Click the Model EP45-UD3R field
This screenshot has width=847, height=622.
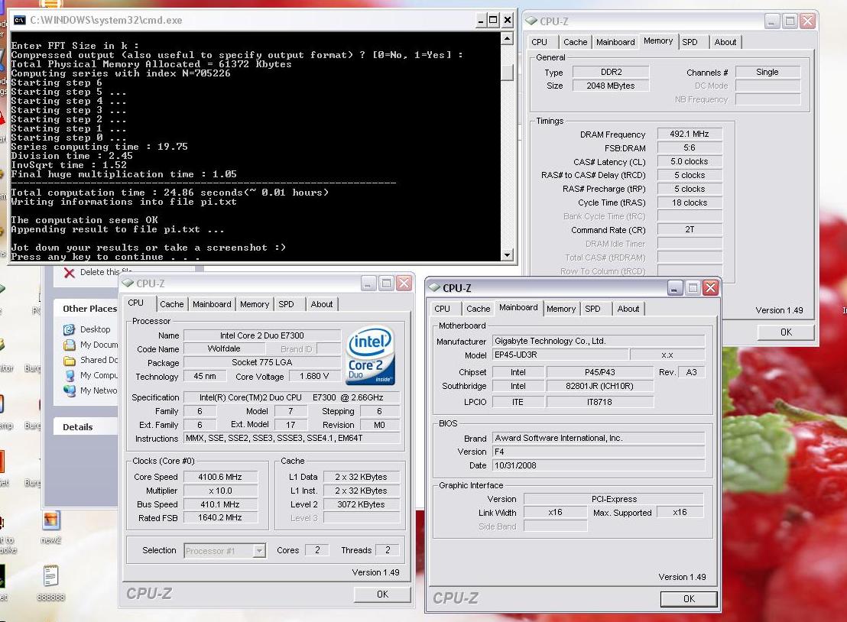point(560,355)
